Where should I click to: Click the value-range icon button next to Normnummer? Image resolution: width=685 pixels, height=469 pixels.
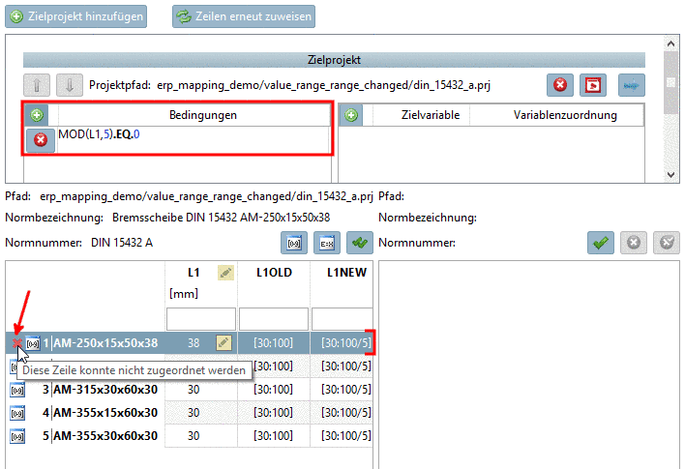tap(294, 243)
